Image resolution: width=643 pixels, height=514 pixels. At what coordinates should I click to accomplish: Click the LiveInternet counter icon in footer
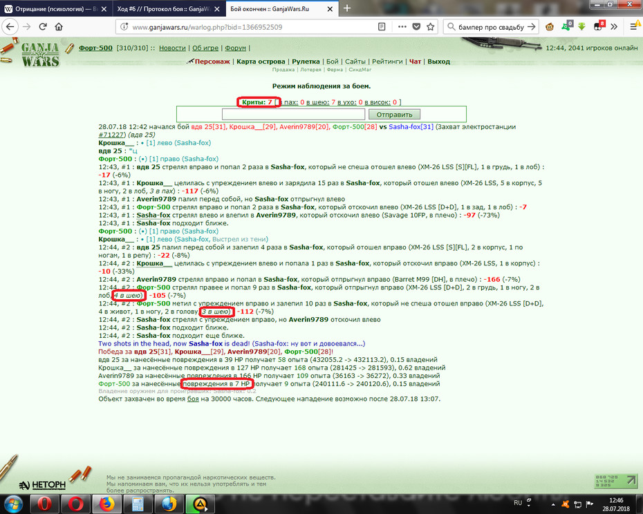(616, 482)
